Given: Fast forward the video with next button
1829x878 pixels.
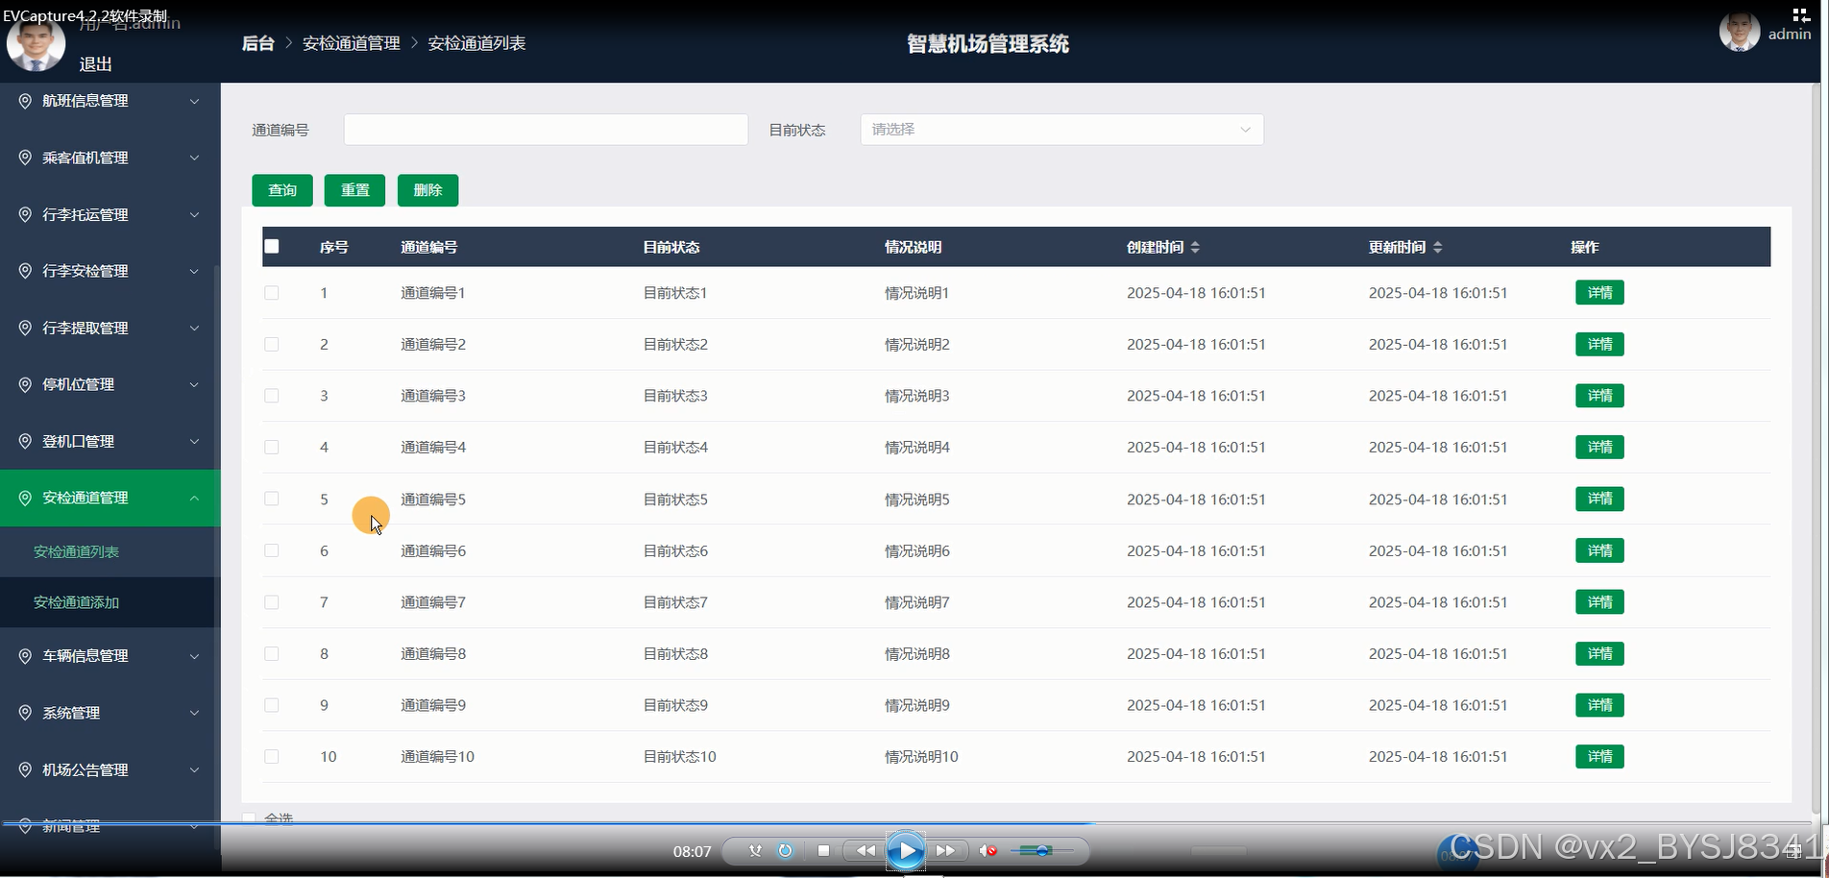Looking at the screenshot, I should (946, 850).
